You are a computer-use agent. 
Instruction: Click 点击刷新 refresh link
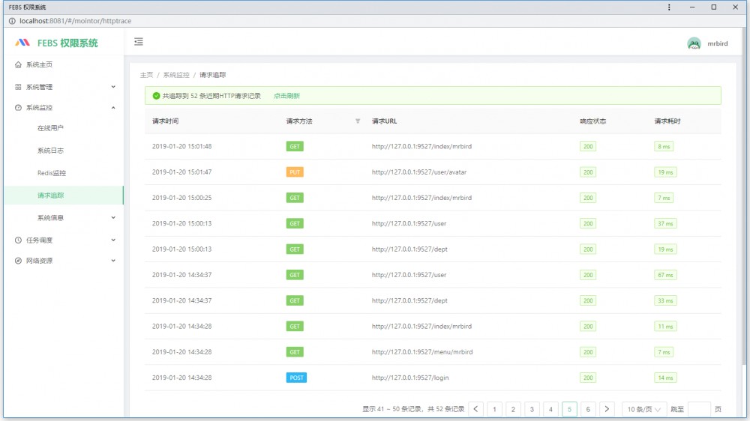click(286, 96)
